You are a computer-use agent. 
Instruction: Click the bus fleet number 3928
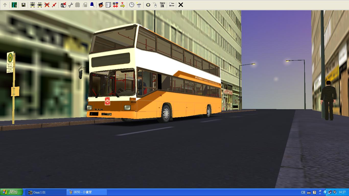click(133, 102)
